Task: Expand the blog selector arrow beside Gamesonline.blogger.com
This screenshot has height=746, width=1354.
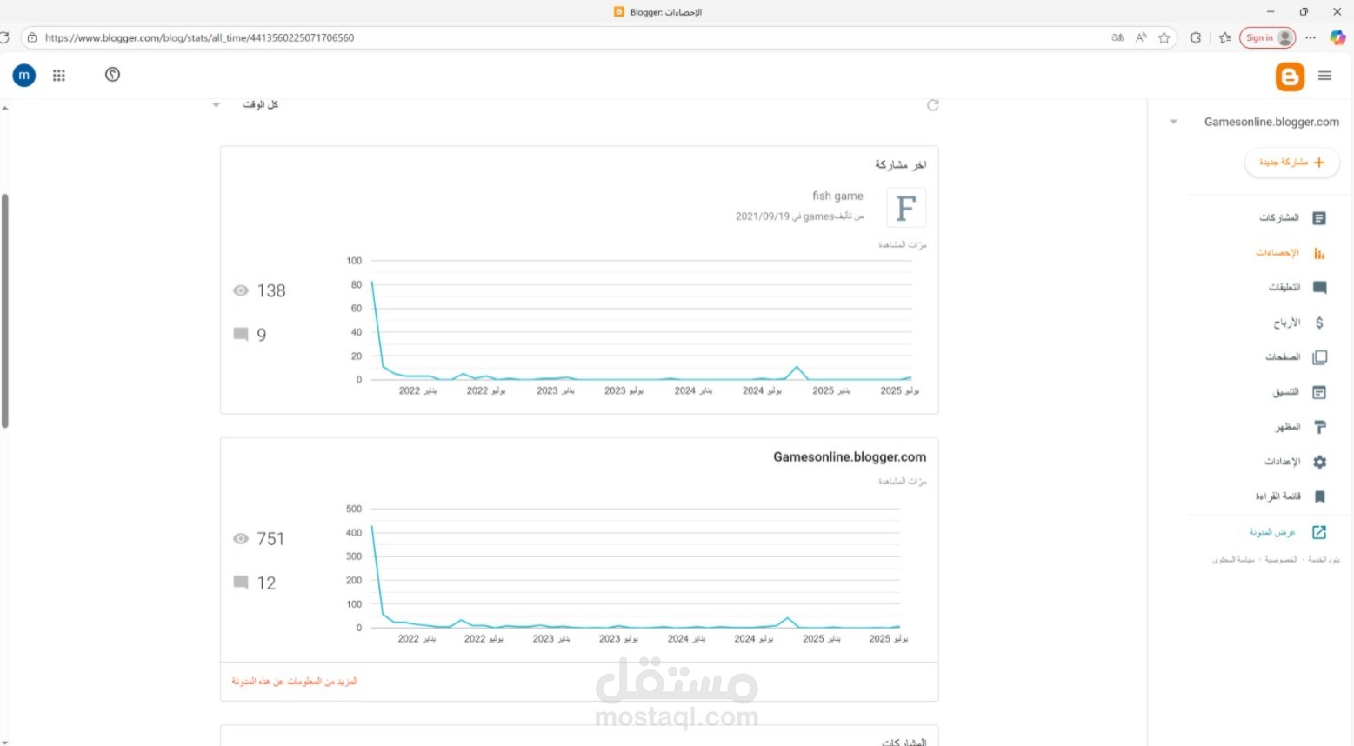Action: point(1173,123)
